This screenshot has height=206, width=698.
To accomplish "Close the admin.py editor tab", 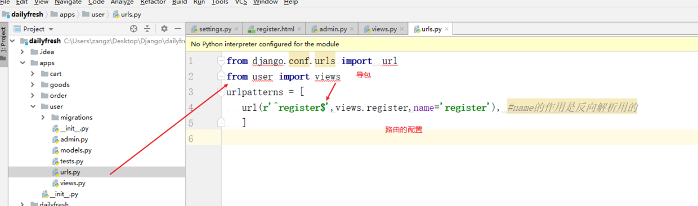I will [352, 29].
